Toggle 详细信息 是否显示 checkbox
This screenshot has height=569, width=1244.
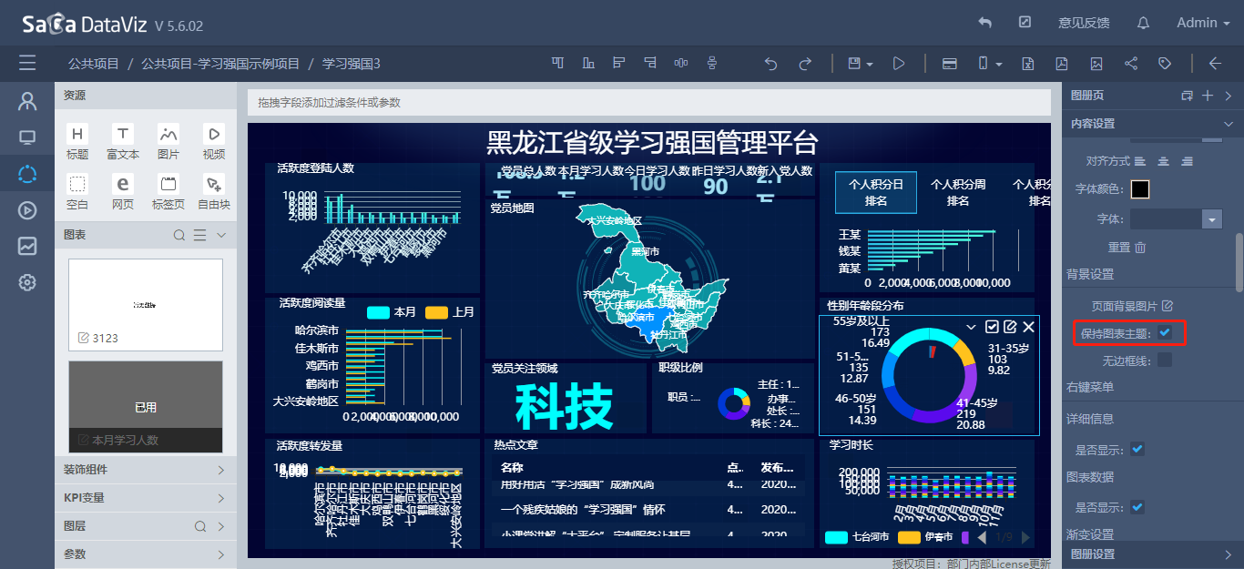click(1137, 450)
